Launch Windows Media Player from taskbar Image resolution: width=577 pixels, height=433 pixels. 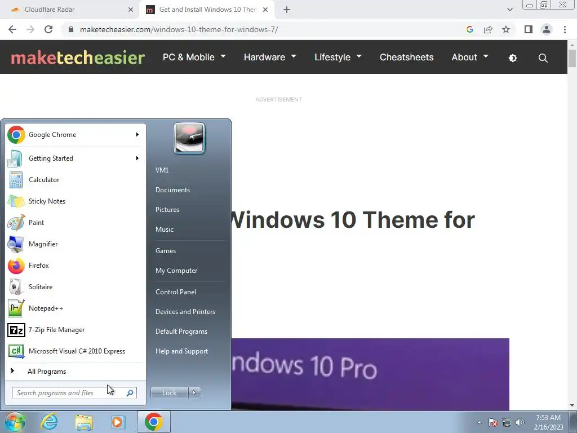tap(118, 422)
